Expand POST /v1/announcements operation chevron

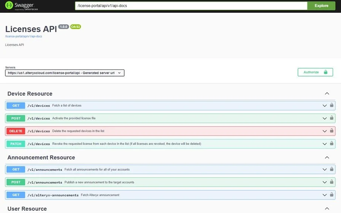pyautogui.click(x=324, y=182)
